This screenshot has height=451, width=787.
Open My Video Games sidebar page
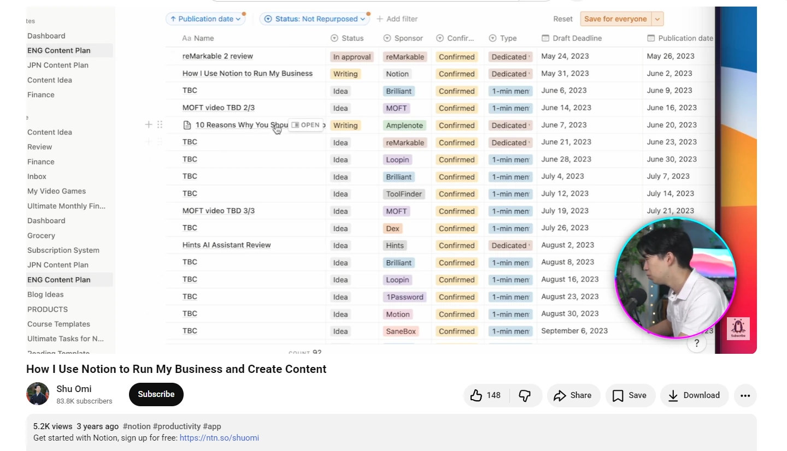(x=57, y=191)
